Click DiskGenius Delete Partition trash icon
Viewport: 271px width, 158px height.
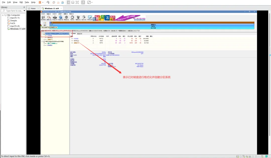[78, 18]
